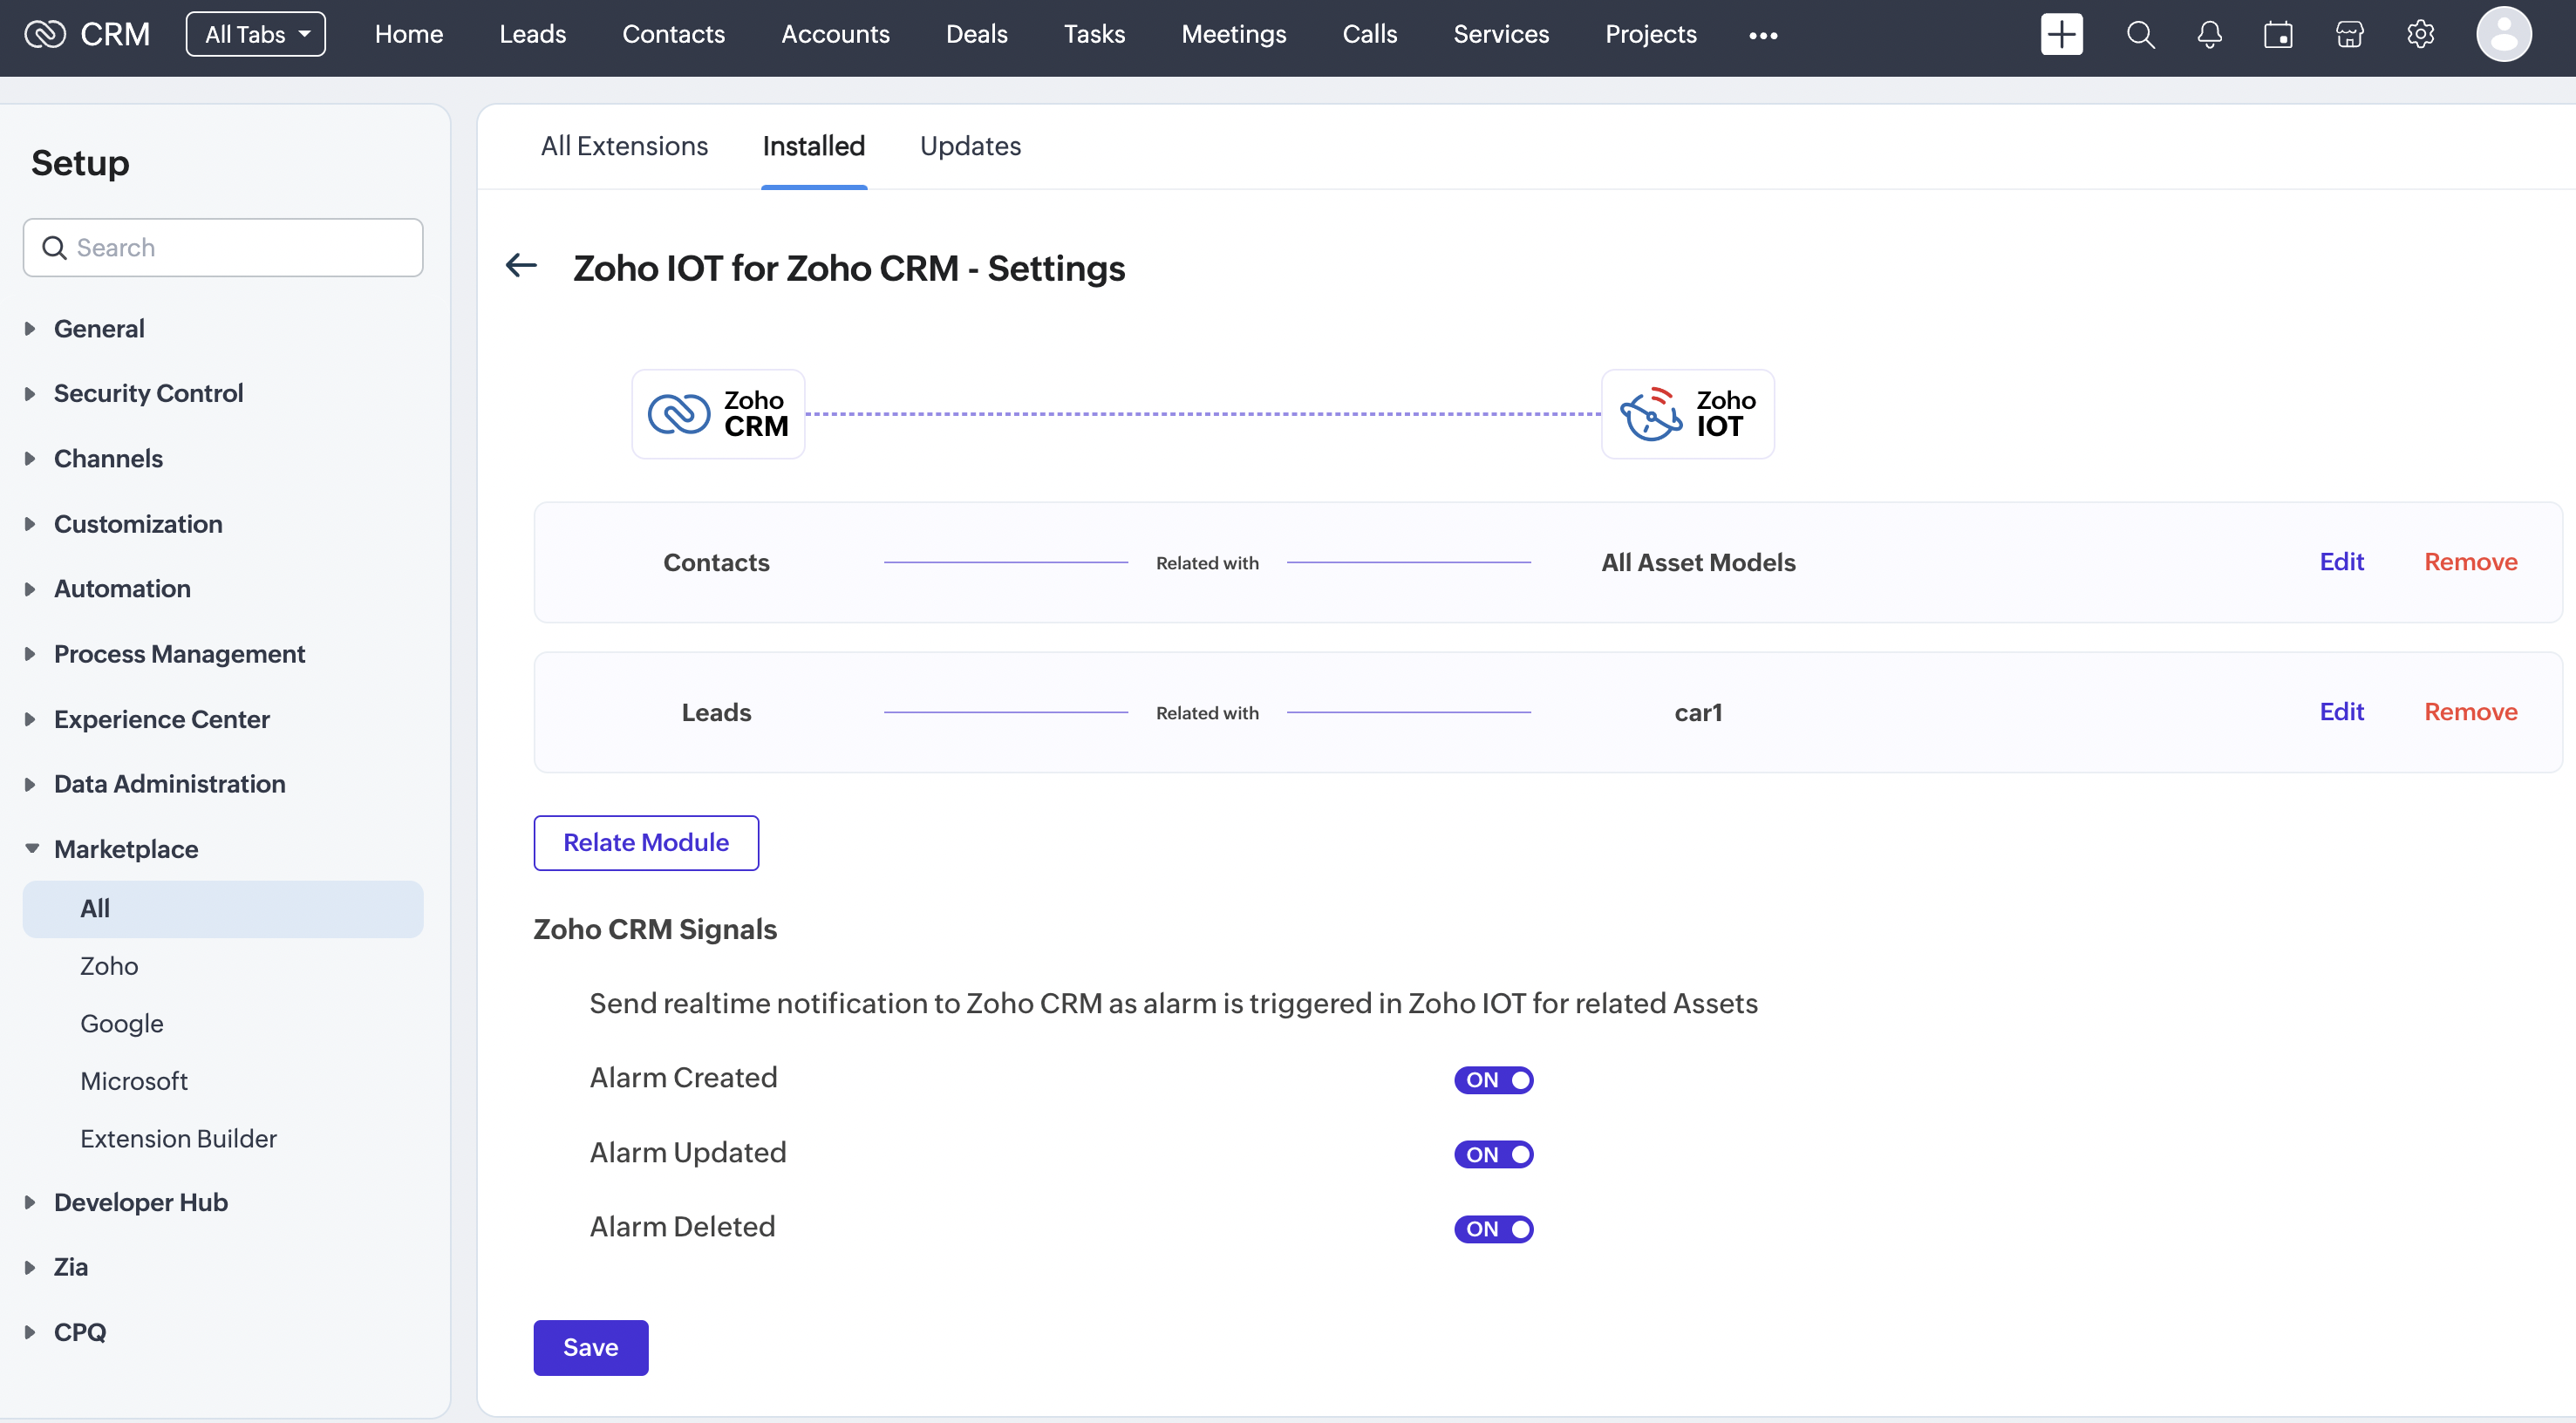Click the three-dots more modules icon
Image resolution: width=2576 pixels, height=1423 pixels.
point(1763,36)
